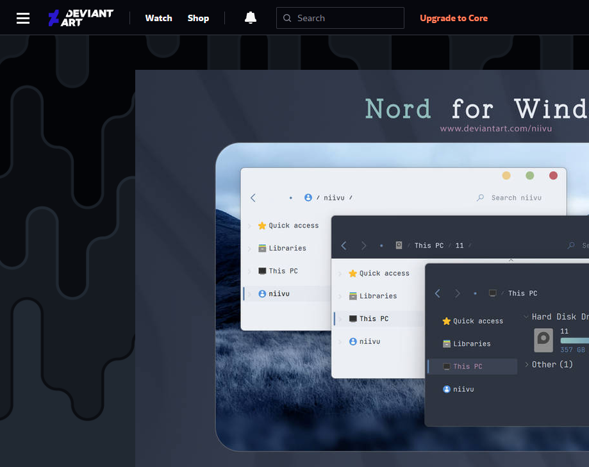Go to DeviantArt home via logo

(x=81, y=18)
